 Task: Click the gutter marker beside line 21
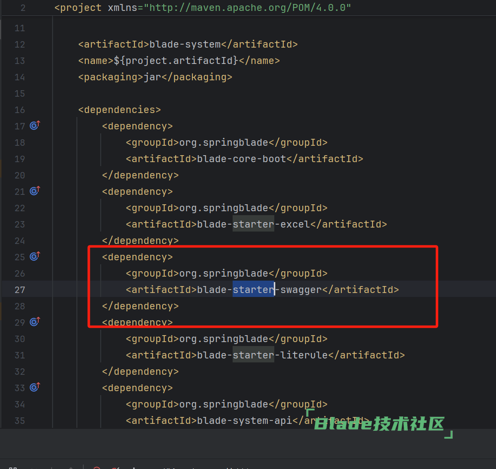click(34, 191)
